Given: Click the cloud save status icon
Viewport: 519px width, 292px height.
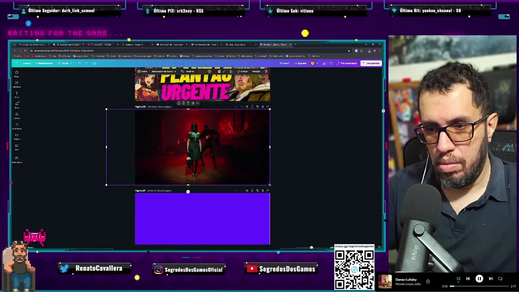Looking at the screenshot, I should coord(94,63).
